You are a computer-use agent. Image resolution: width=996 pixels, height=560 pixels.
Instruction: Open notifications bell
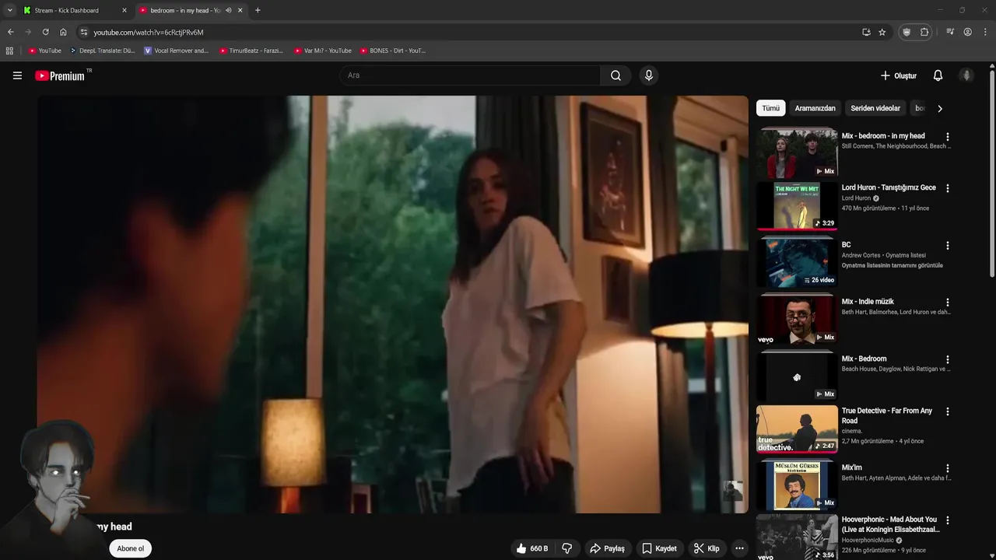938,75
